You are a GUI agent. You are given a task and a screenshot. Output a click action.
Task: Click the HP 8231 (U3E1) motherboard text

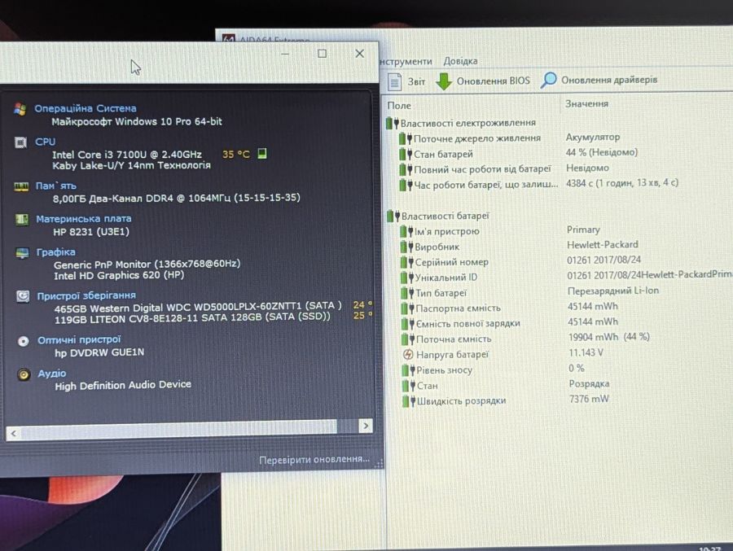(x=91, y=232)
